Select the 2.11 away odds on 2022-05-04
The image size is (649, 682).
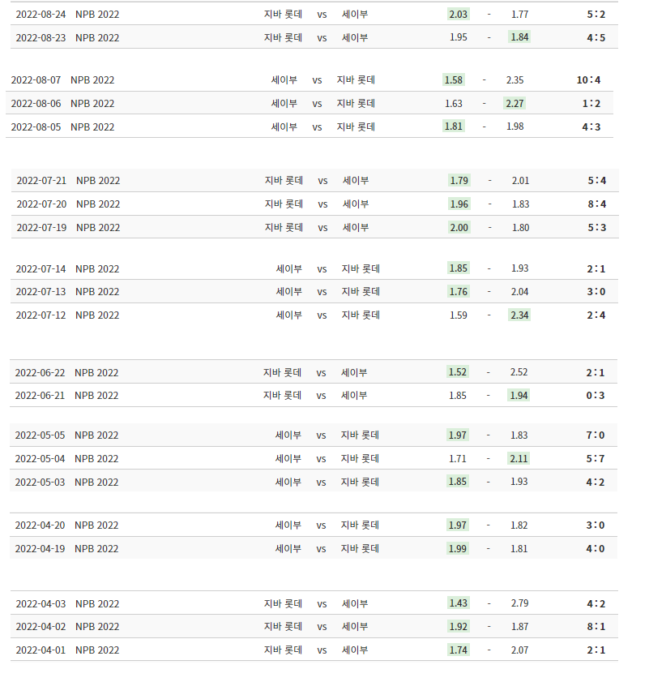coord(519,459)
